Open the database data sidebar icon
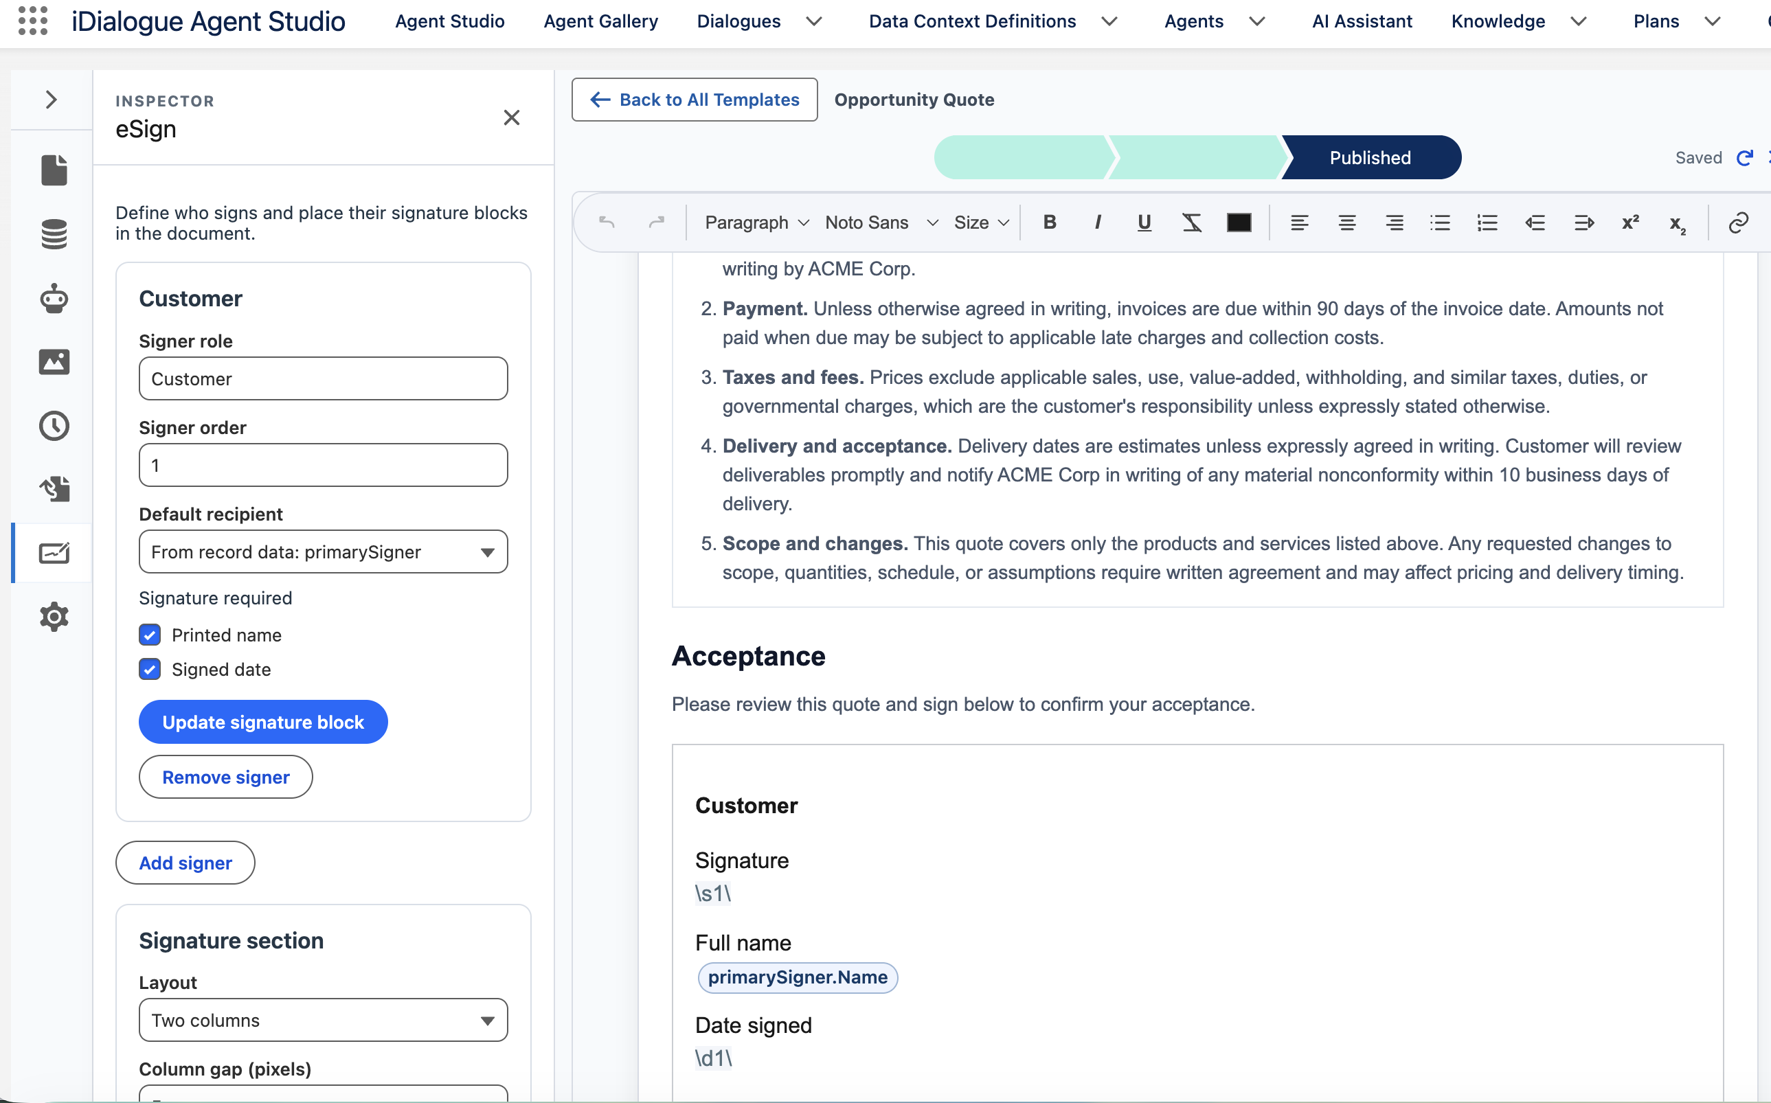 [x=54, y=234]
